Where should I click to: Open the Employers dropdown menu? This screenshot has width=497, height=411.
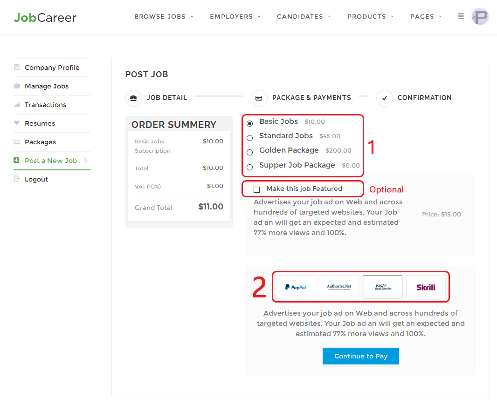pyautogui.click(x=235, y=17)
